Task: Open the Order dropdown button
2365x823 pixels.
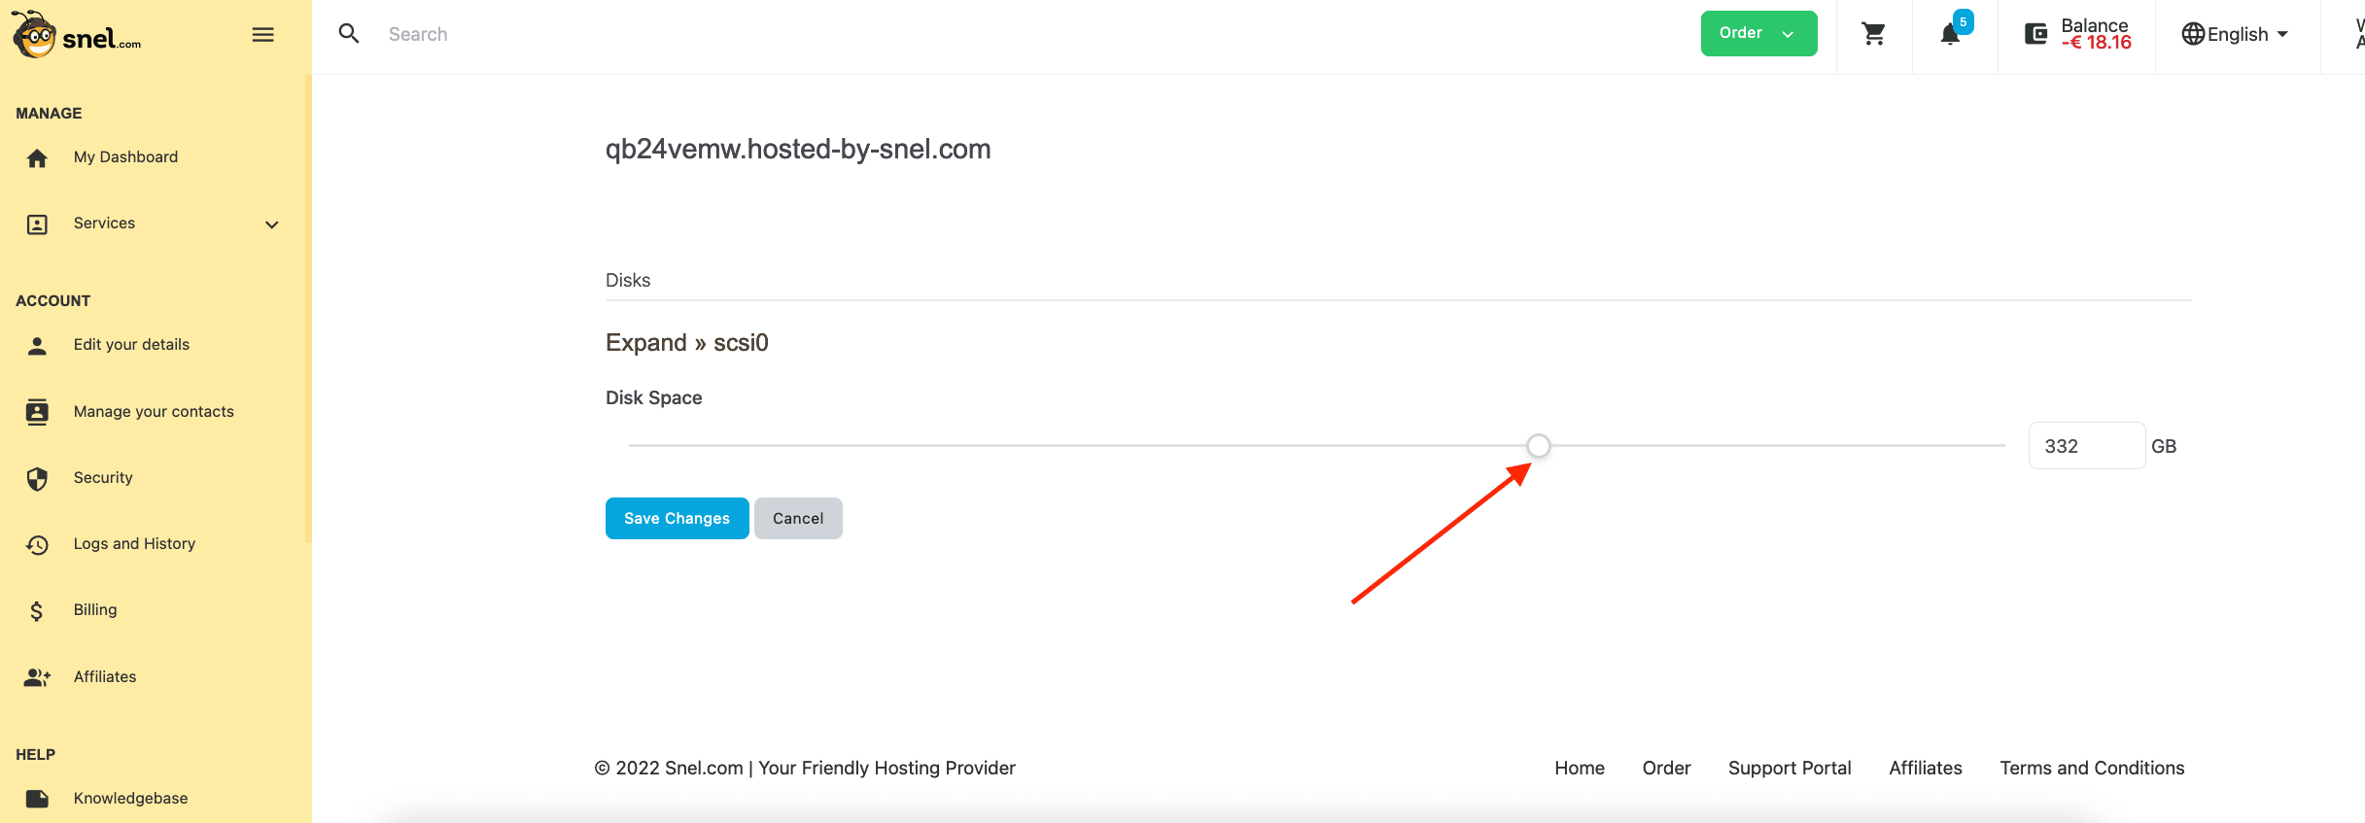Action: (1757, 34)
